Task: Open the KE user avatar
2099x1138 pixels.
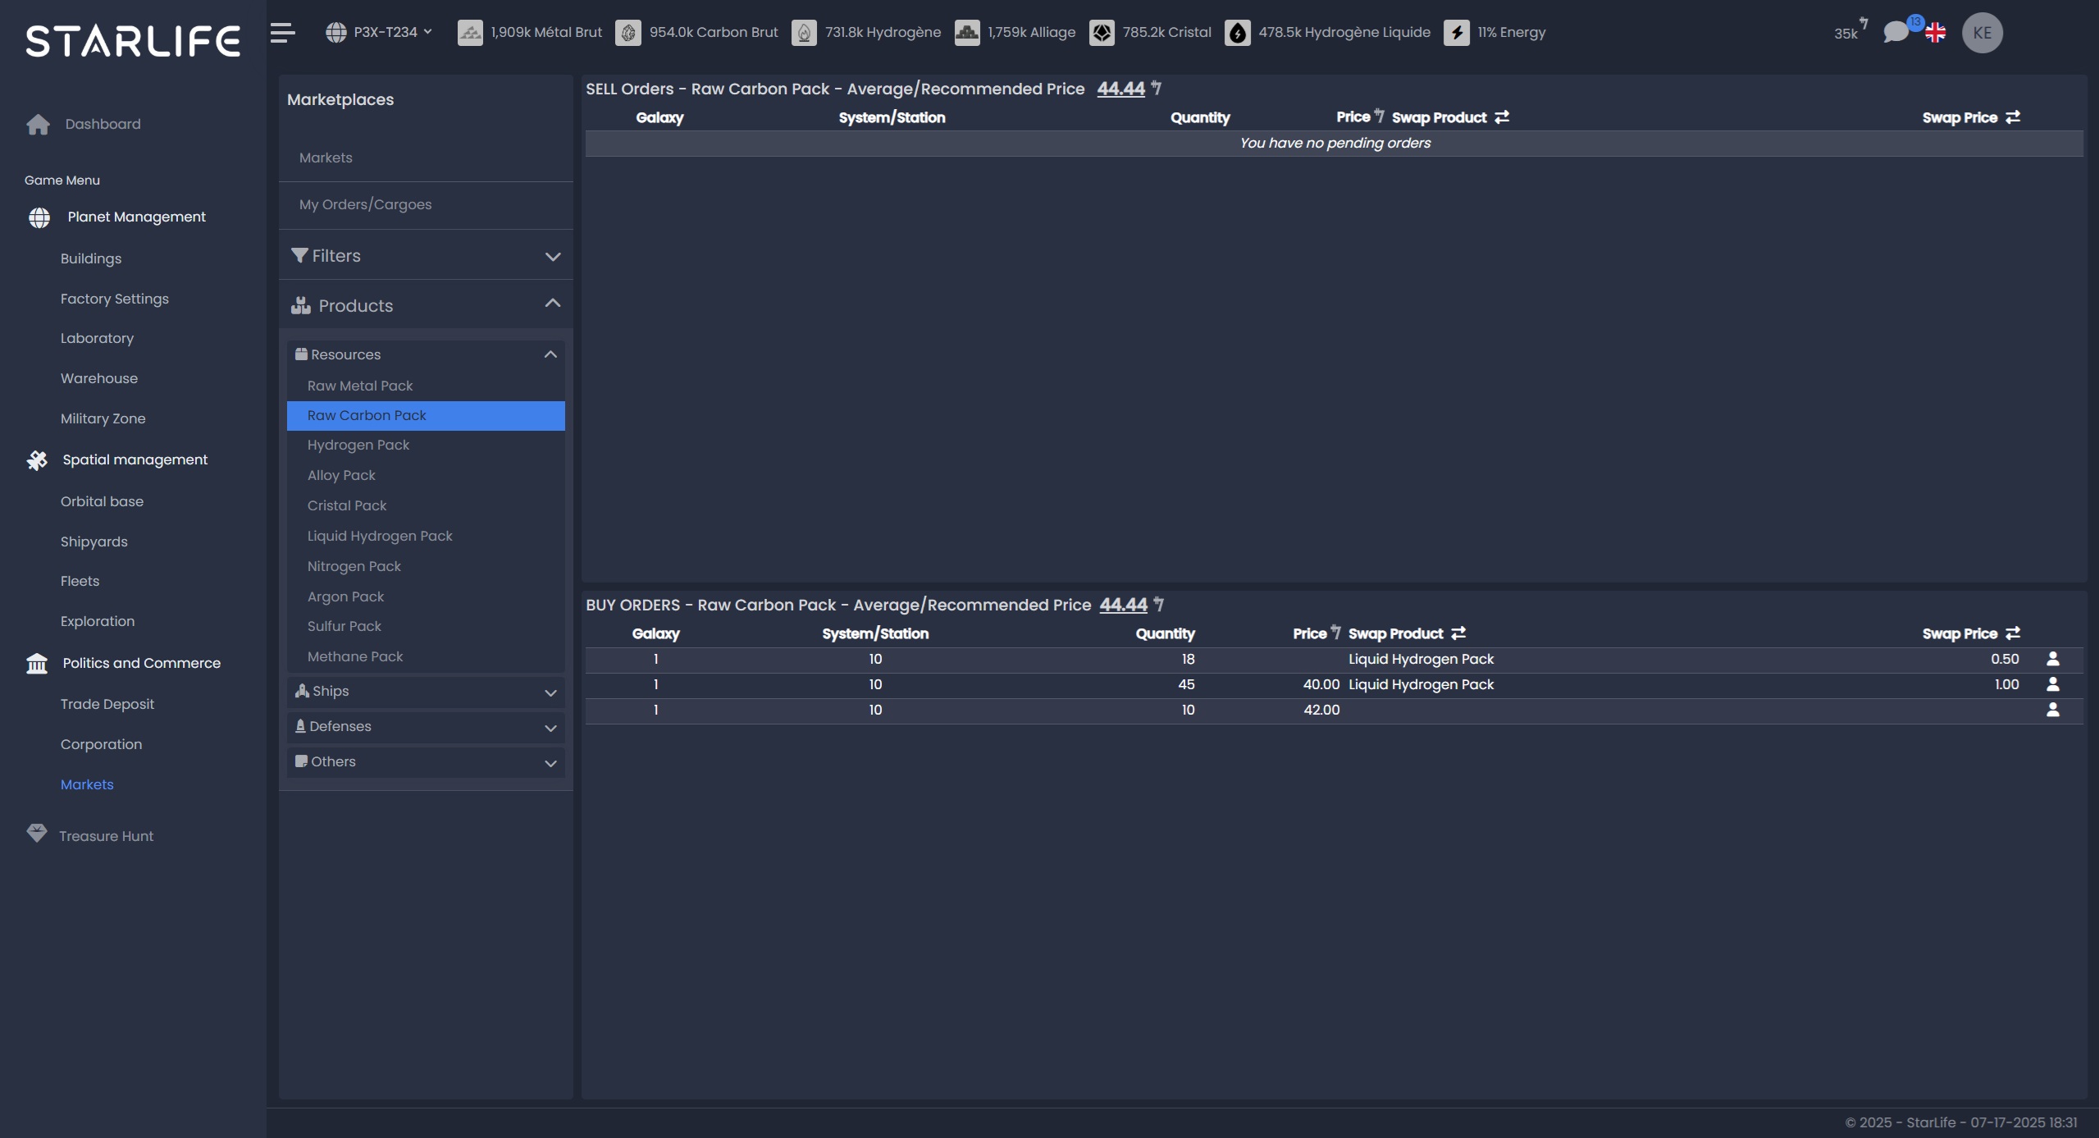Action: pyautogui.click(x=1983, y=33)
